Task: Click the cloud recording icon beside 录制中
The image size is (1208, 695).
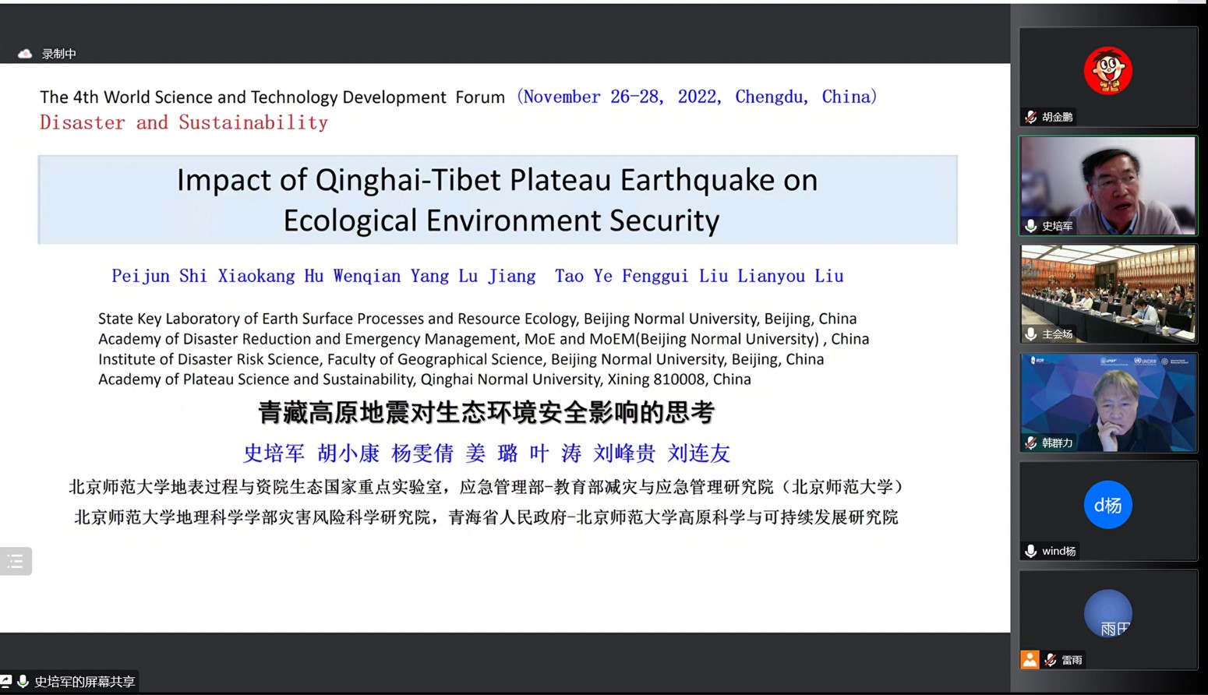Action: (25, 54)
